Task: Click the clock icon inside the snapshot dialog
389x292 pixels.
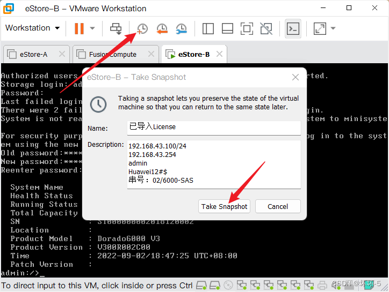Action: pyautogui.click(x=98, y=104)
